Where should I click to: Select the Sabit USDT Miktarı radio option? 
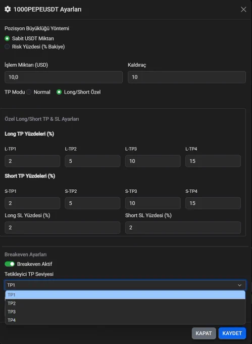point(7,38)
